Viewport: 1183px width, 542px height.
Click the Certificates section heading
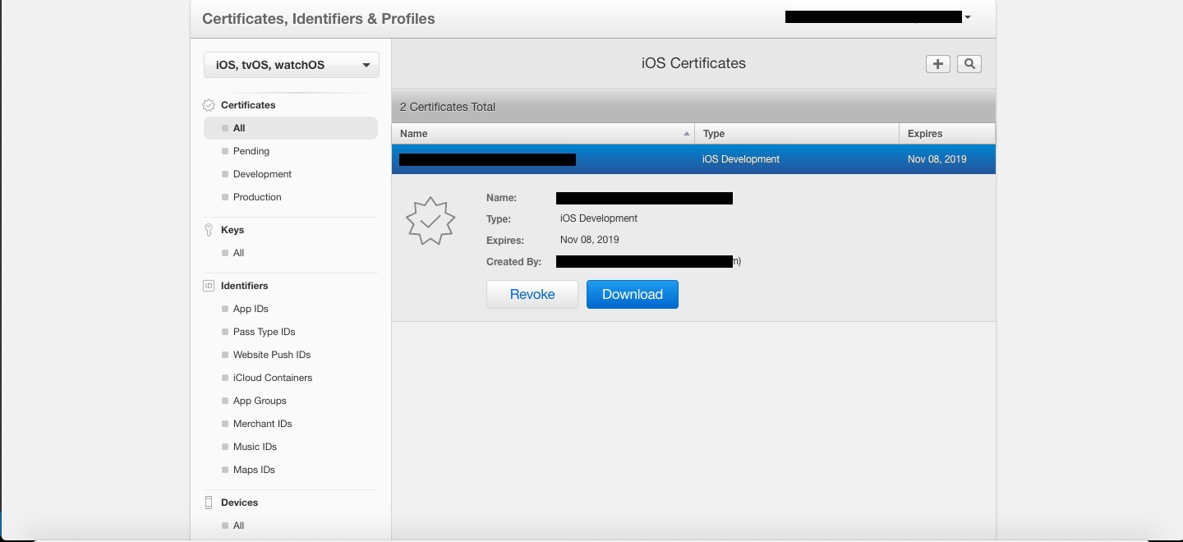coord(248,105)
